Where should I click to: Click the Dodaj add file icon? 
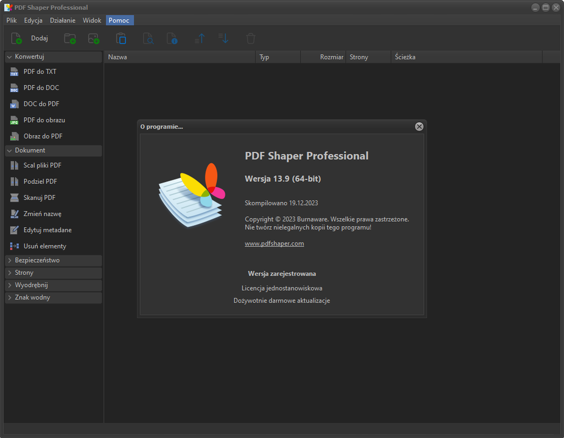coord(16,38)
